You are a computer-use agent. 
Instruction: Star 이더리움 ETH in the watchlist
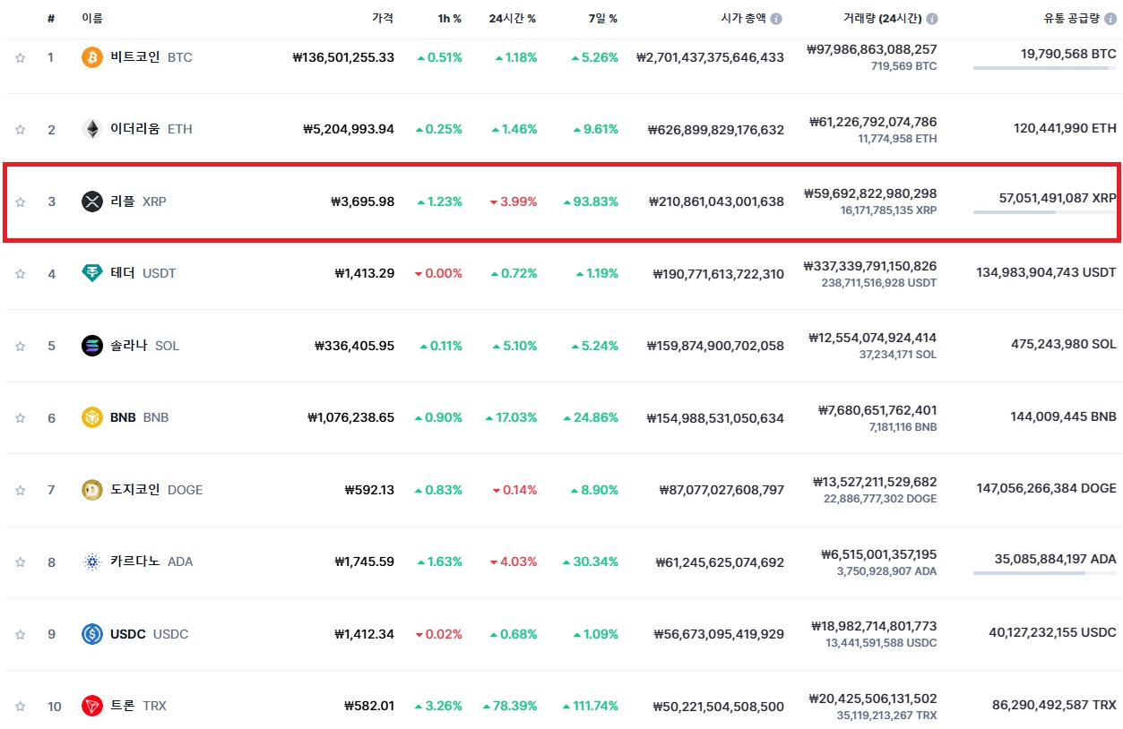point(20,129)
